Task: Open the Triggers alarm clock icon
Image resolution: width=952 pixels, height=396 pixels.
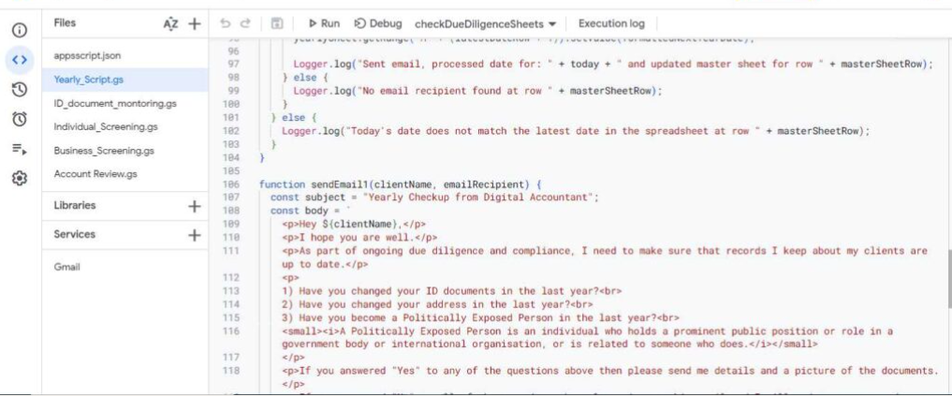Action: pos(19,119)
